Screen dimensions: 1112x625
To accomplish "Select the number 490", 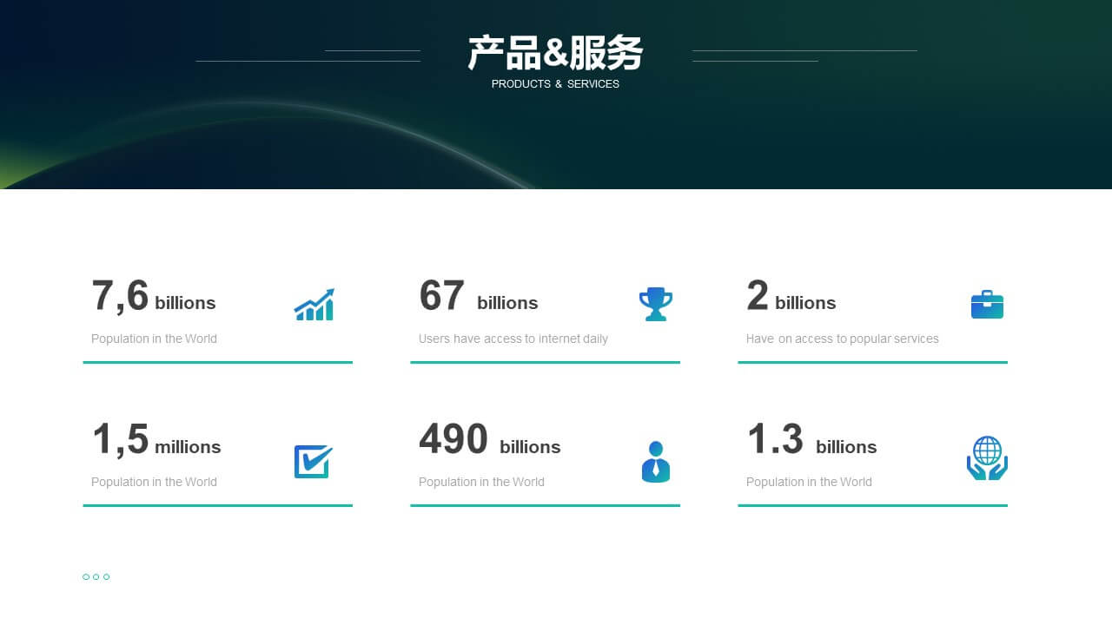I will click(453, 439).
